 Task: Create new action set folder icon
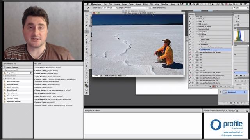point(221,87)
